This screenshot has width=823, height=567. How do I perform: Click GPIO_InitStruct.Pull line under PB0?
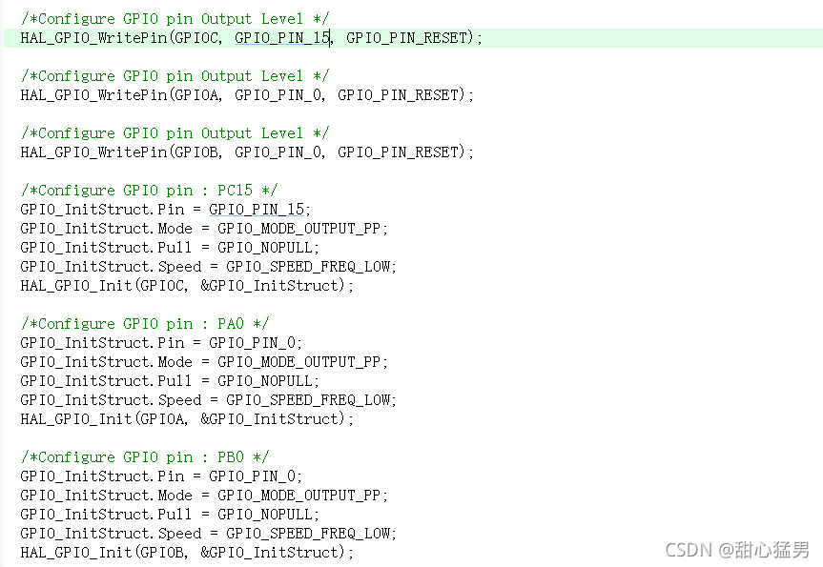[170, 514]
